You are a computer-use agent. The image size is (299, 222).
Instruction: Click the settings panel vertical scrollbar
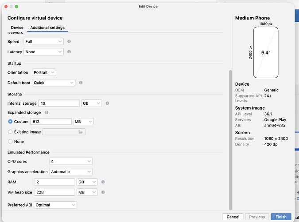click(x=230, y=140)
